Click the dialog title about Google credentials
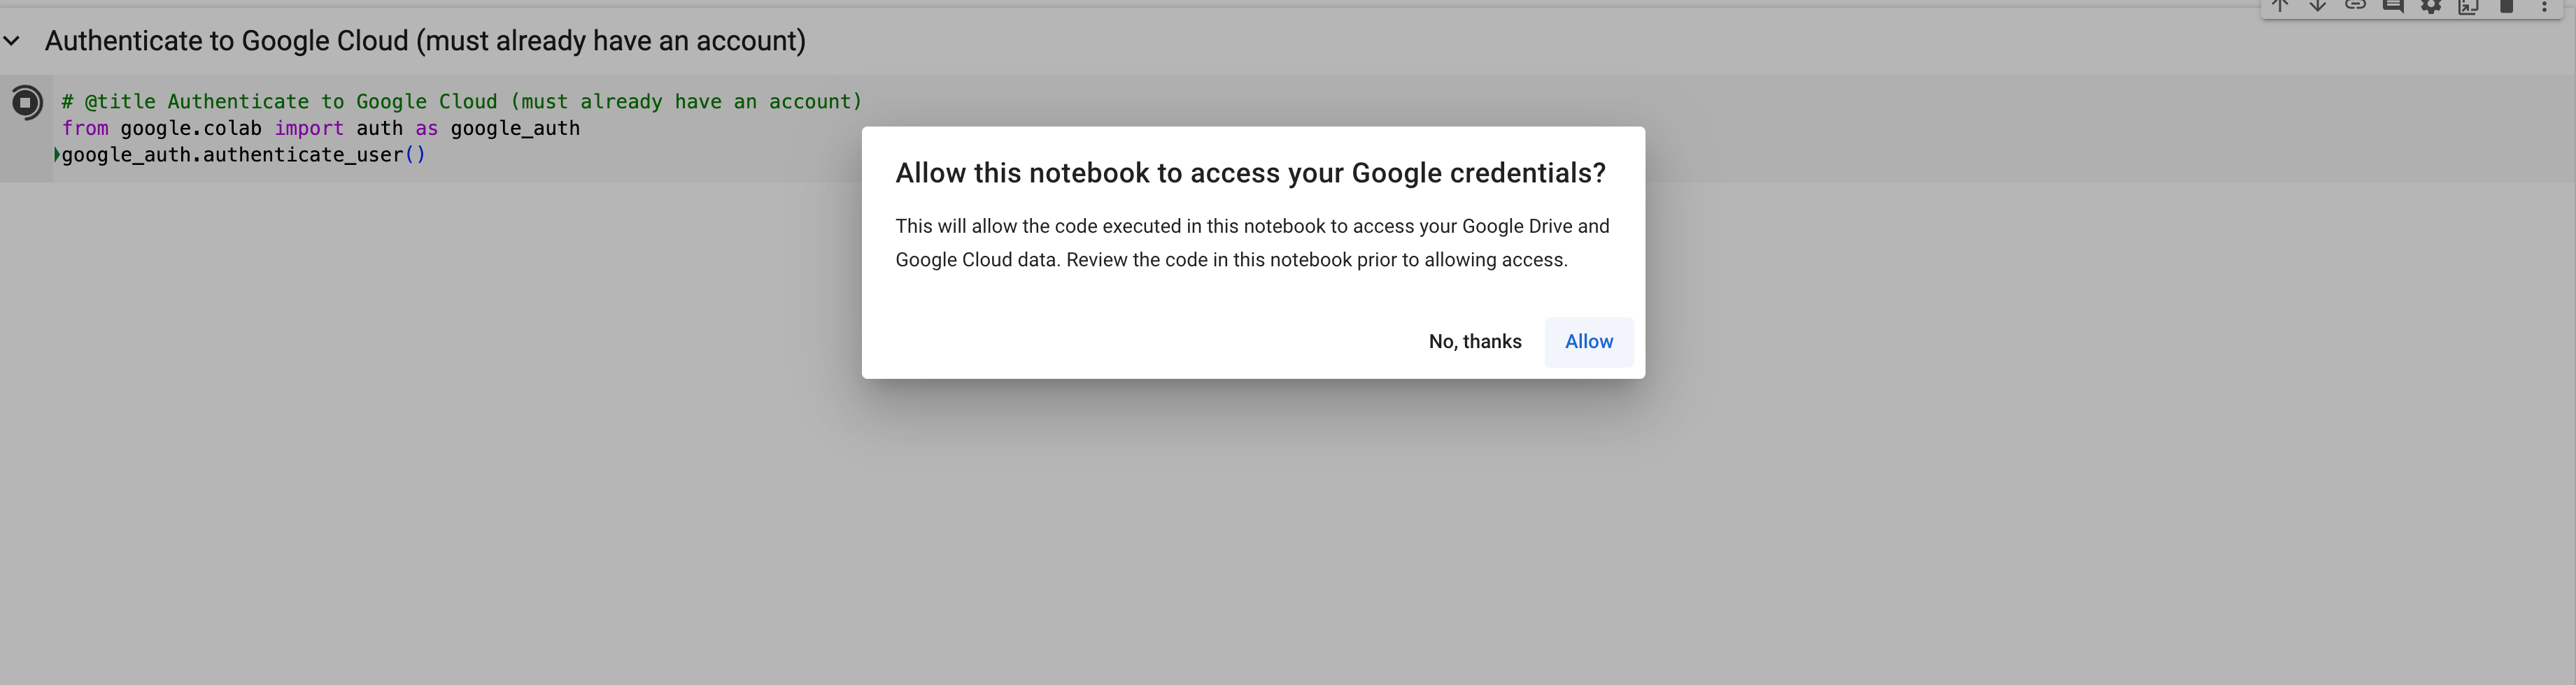 (x=1250, y=173)
